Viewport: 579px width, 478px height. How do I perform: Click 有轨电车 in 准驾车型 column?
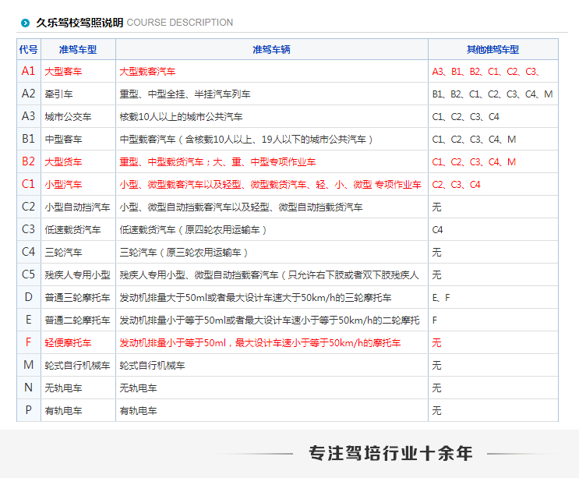pos(78,410)
